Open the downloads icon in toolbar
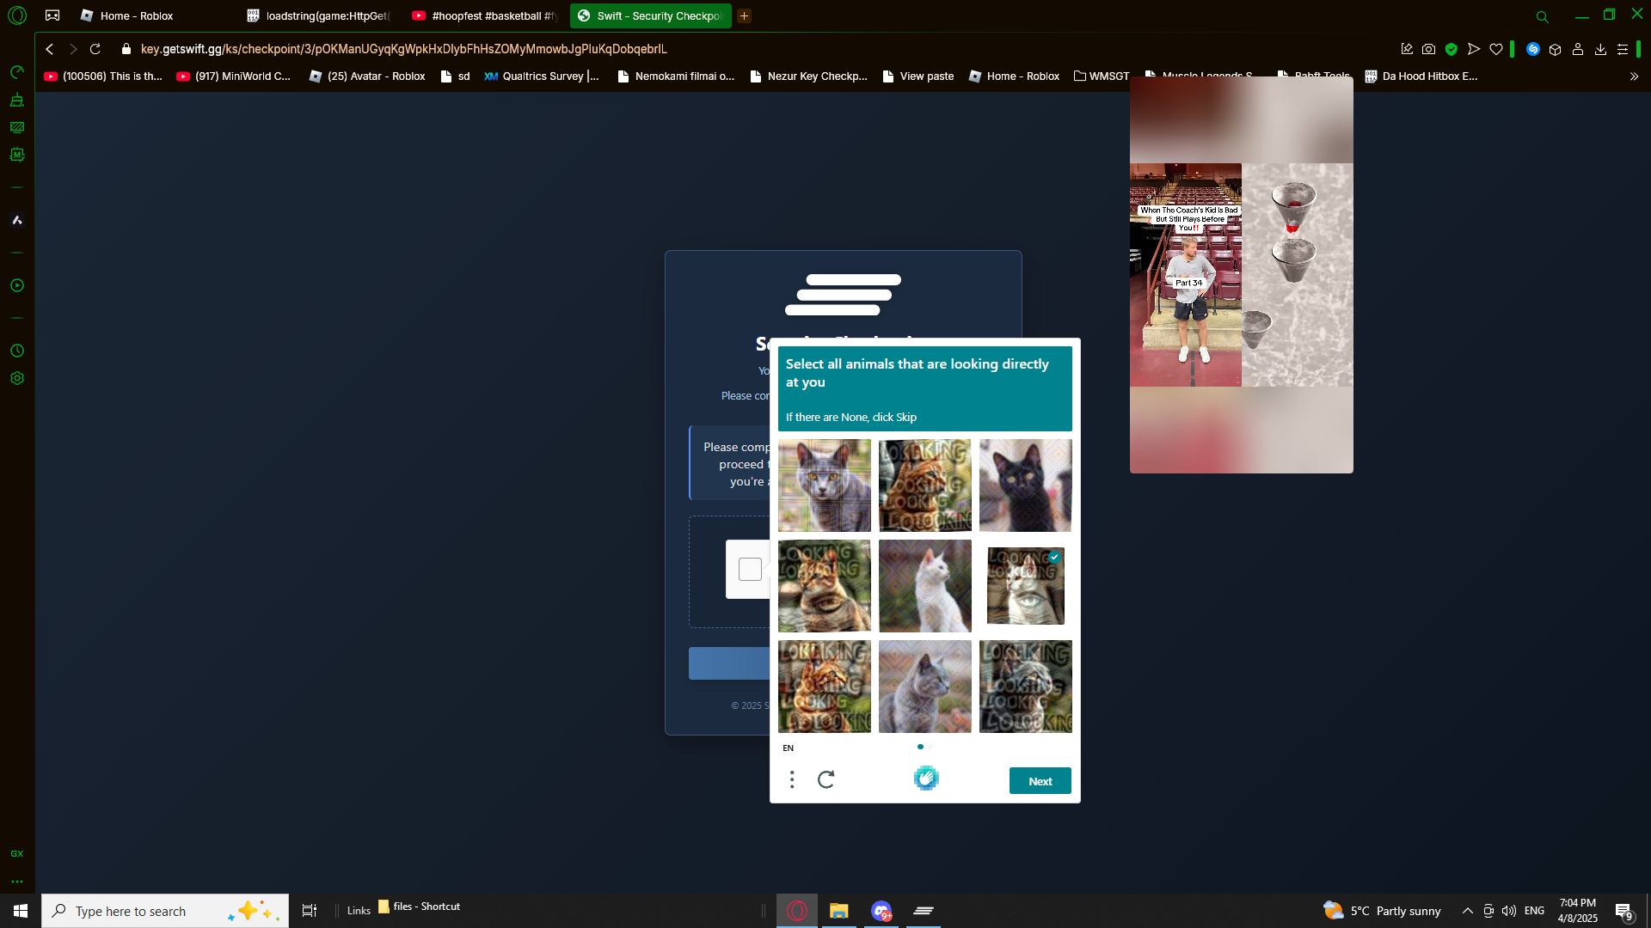The image size is (1651, 928). point(1600,49)
